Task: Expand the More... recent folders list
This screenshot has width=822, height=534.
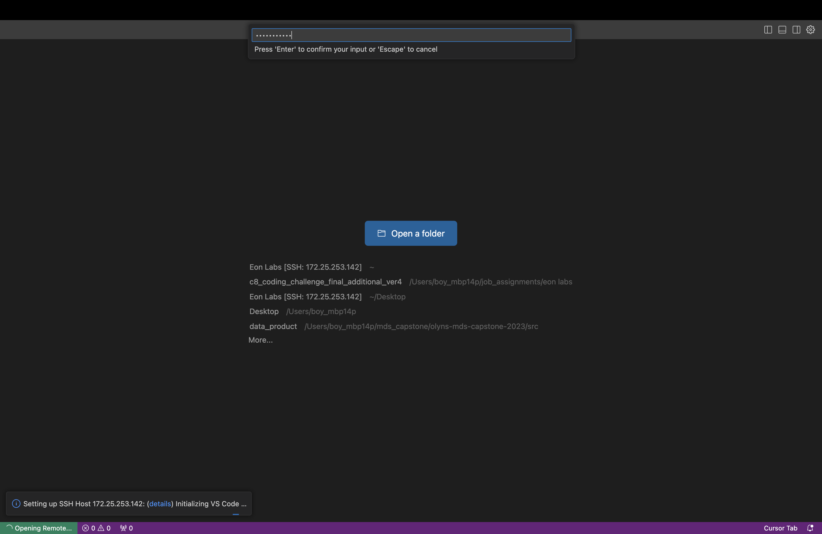Action: (260, 340)
